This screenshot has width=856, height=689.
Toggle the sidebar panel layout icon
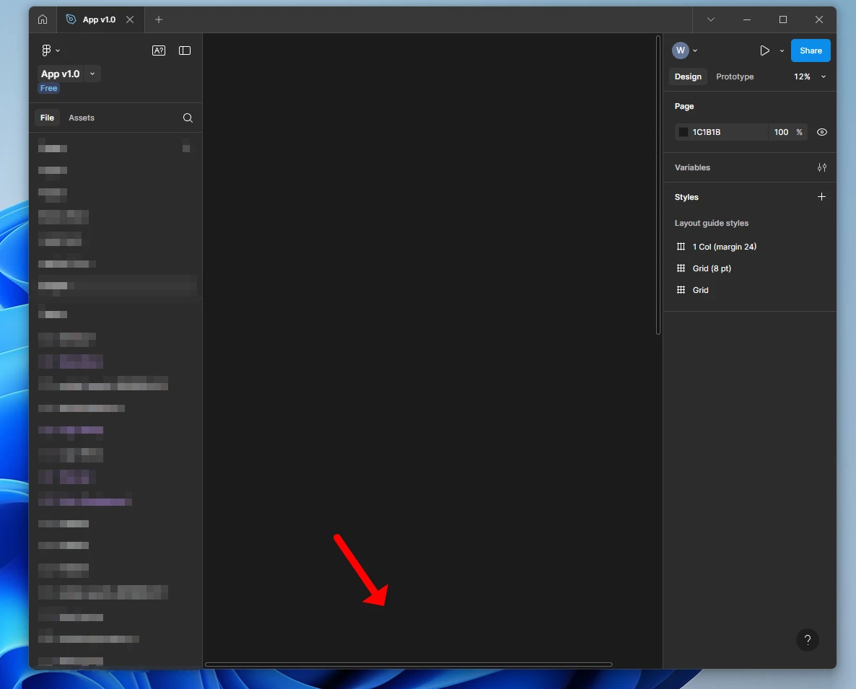tap(185, 51)
